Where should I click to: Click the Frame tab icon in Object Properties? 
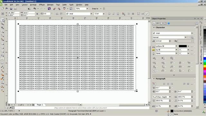pos(161,23)
